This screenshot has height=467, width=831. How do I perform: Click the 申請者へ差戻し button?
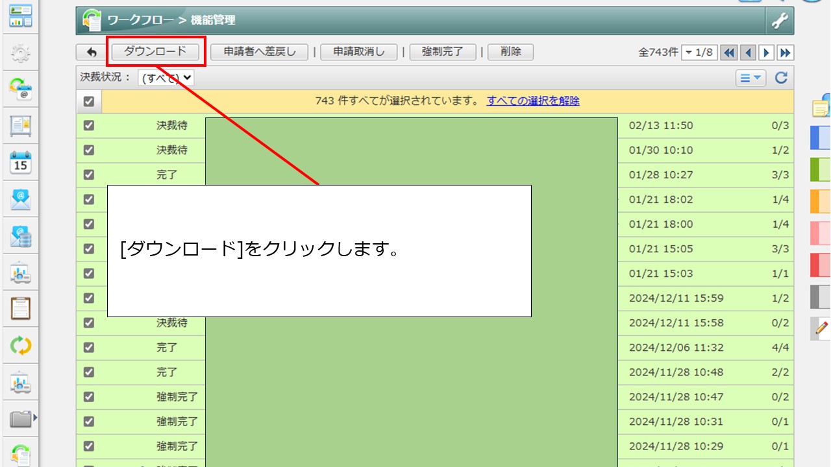(259, 52)
